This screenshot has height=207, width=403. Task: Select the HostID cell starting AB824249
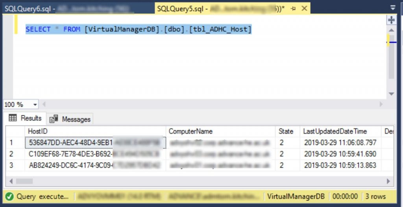[96, 165]
